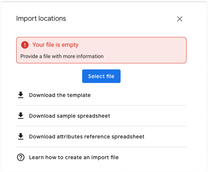The width and height of the screenshot is (208, 172).
Task: Open Learn how to create an import file
Action: point(74,157)
